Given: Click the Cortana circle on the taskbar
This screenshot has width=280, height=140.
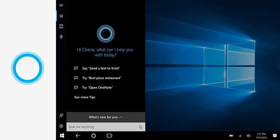Looking at the screenshot, I should (x=93, y=135).
